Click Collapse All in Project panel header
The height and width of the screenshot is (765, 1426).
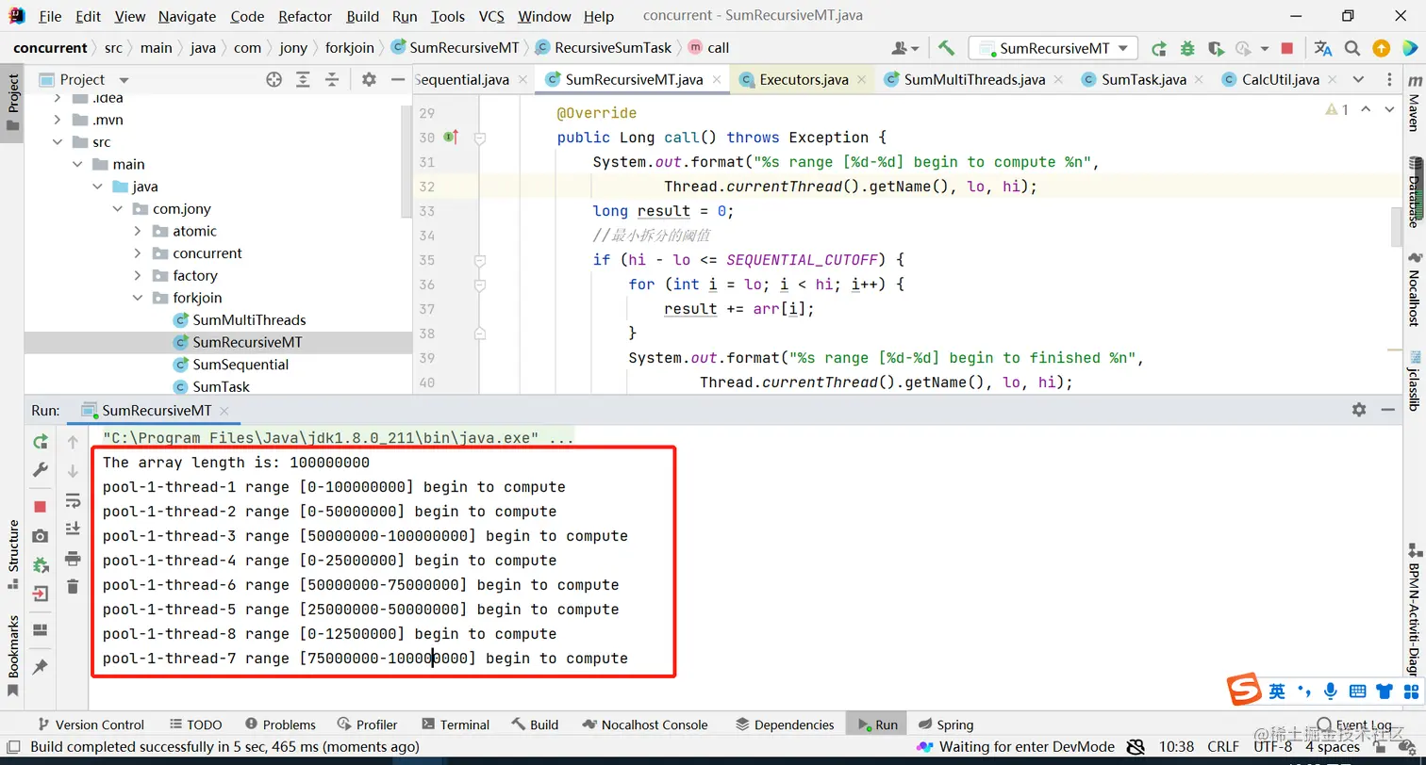click(332, 80)
